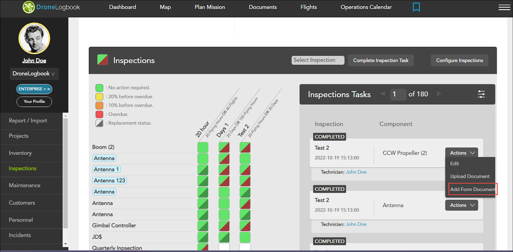The image size is (513, 252).
Task: Go to next Inspections Tasks page arrow
Action: [x=439, y=94]
